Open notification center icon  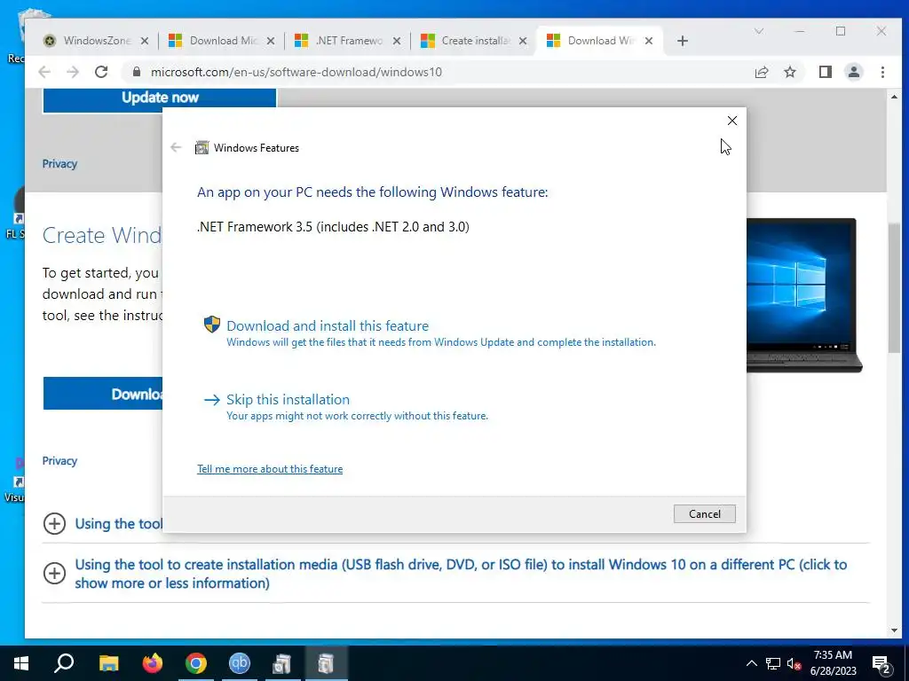point(881,663)
